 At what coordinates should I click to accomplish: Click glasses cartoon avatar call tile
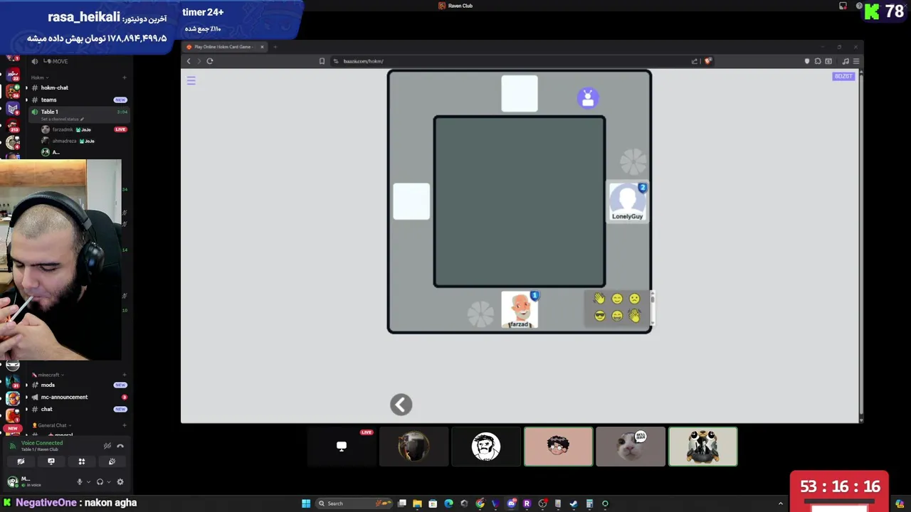(558, 447)
